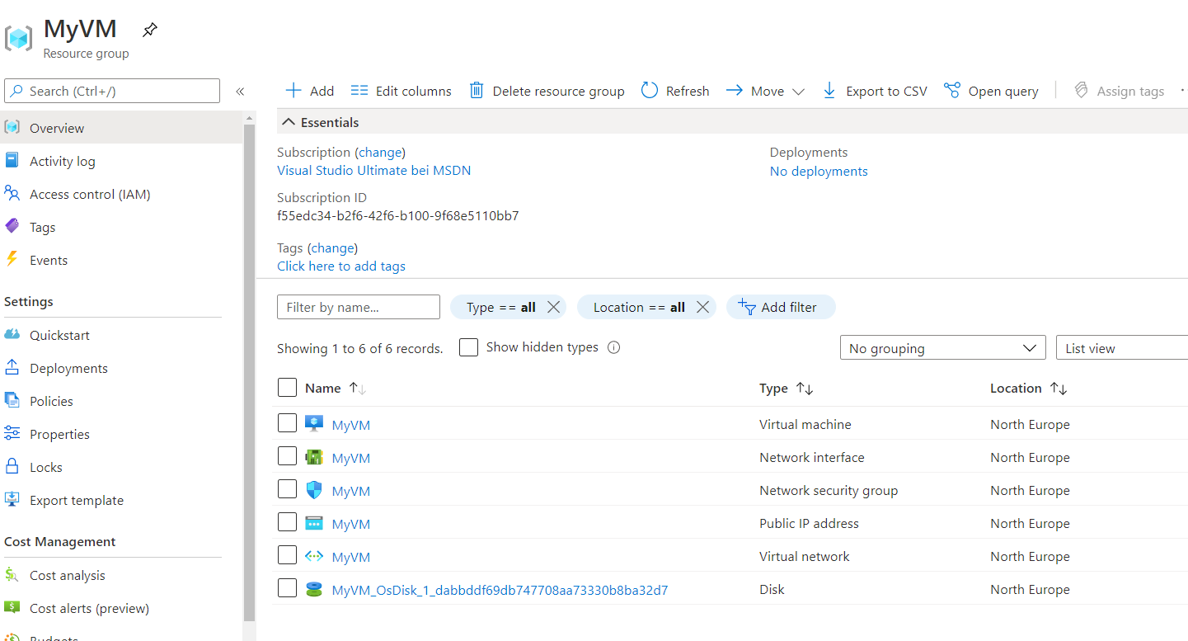Check the select-all checkbox in the Name header

287,388
